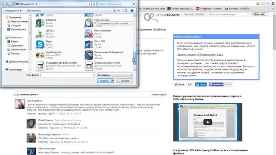The height and width of the screenshot is (155, 276).
Task: Click the Отмена button
Action: [125, 81]
